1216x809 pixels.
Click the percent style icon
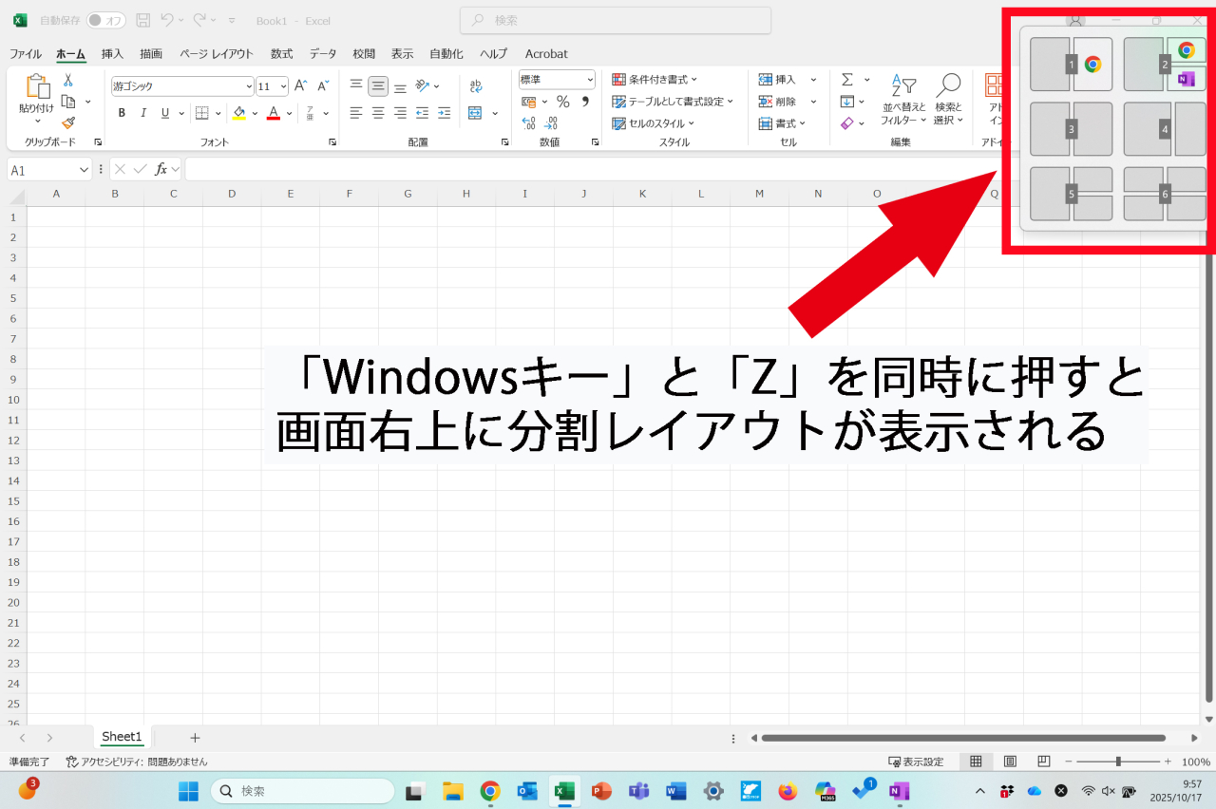[562, 102]
